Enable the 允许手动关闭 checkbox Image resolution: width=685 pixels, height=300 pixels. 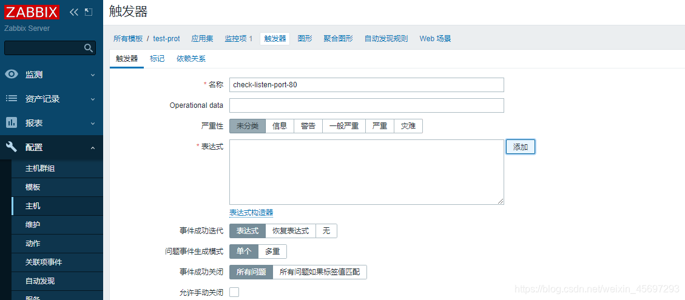234,292
